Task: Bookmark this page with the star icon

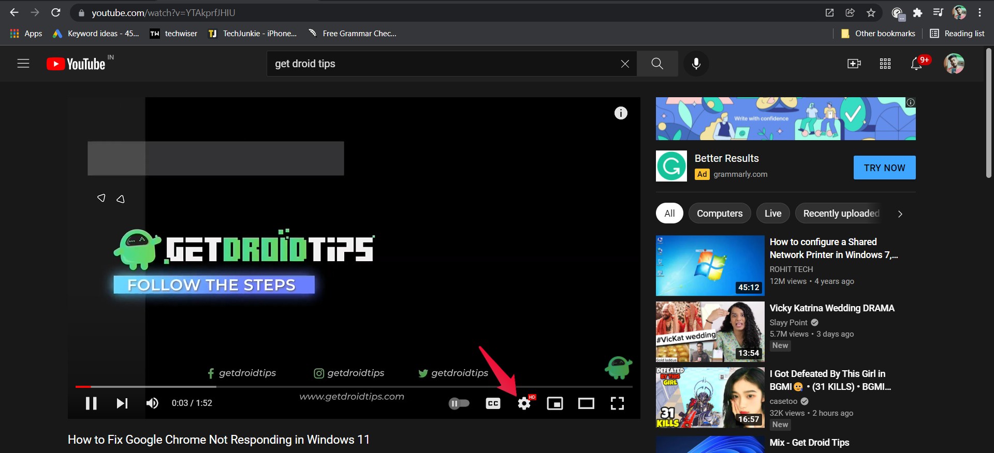Action: (871, 12)
